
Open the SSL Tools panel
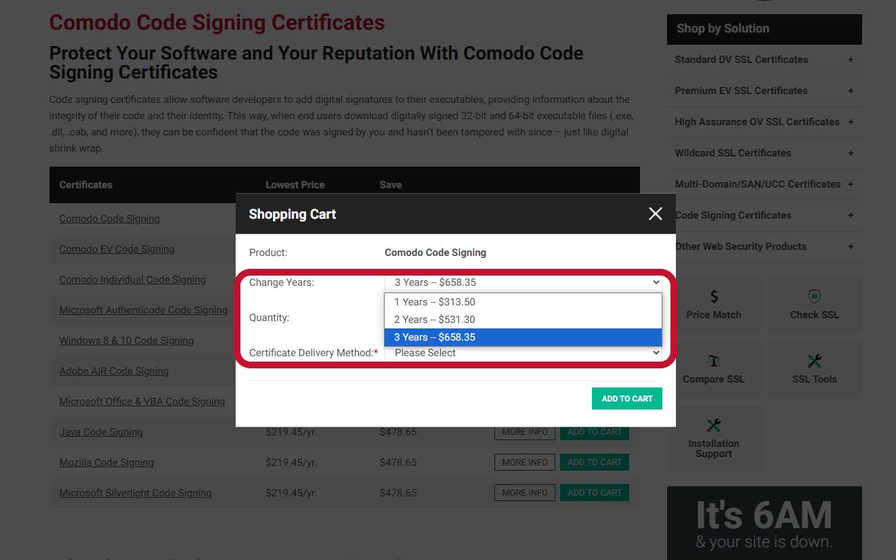[814, 369]
